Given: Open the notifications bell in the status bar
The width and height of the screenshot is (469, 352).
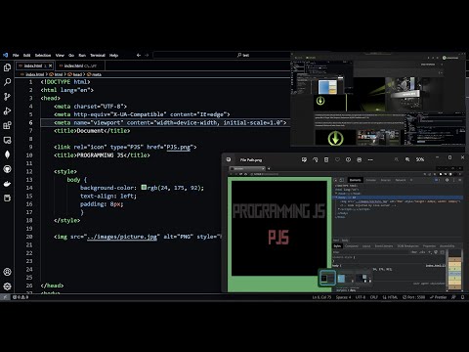Looking at the screenshot, I should pyautogui.click(x=462, y=297).
